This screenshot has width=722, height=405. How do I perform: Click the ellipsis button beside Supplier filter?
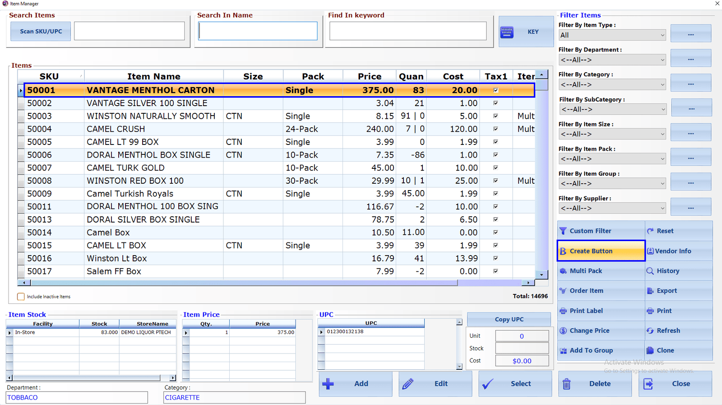point(691,208)
